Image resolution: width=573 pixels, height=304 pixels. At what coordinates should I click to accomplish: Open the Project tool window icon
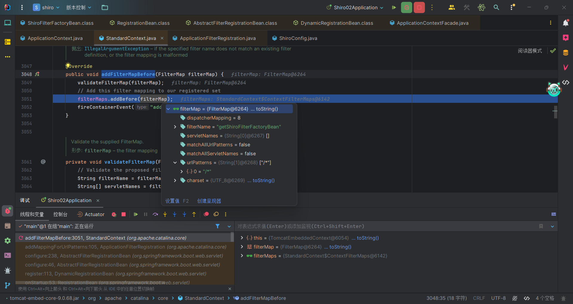pos(7,23)
